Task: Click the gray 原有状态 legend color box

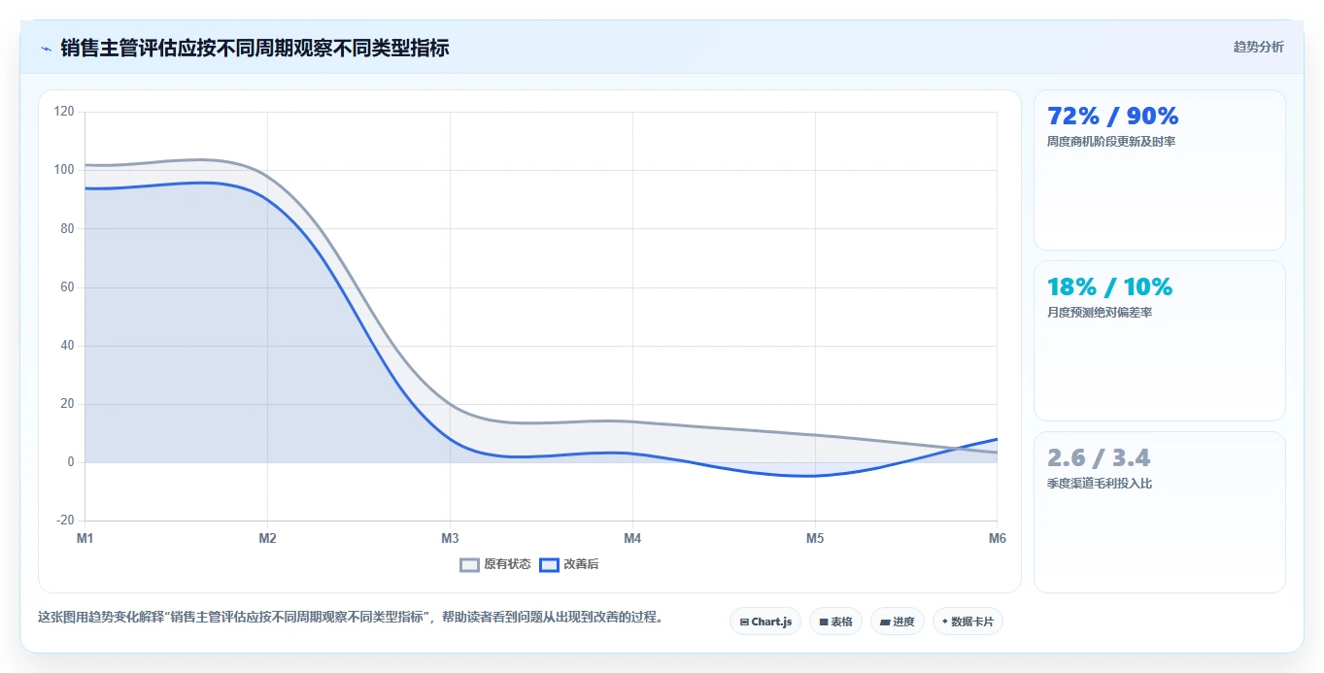Action: click(x=470, y=564)
